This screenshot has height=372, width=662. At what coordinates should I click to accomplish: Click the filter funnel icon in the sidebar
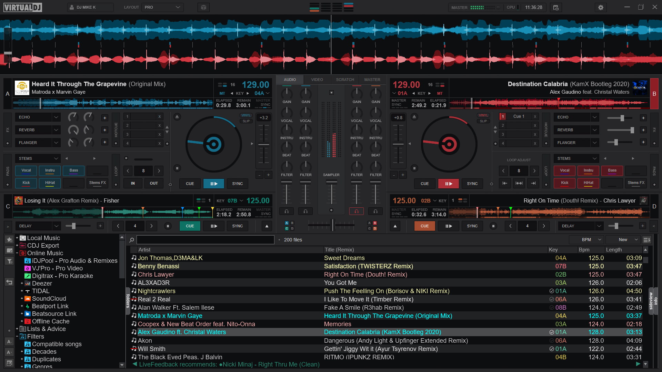tap(9, 261)
